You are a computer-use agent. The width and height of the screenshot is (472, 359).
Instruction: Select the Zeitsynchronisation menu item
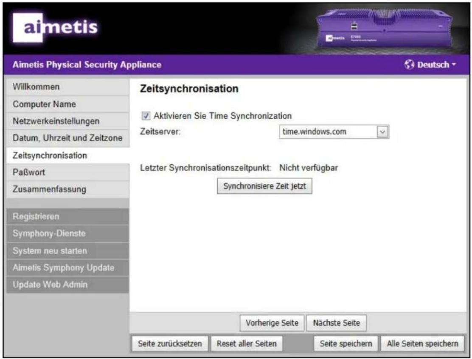point(68,155)
